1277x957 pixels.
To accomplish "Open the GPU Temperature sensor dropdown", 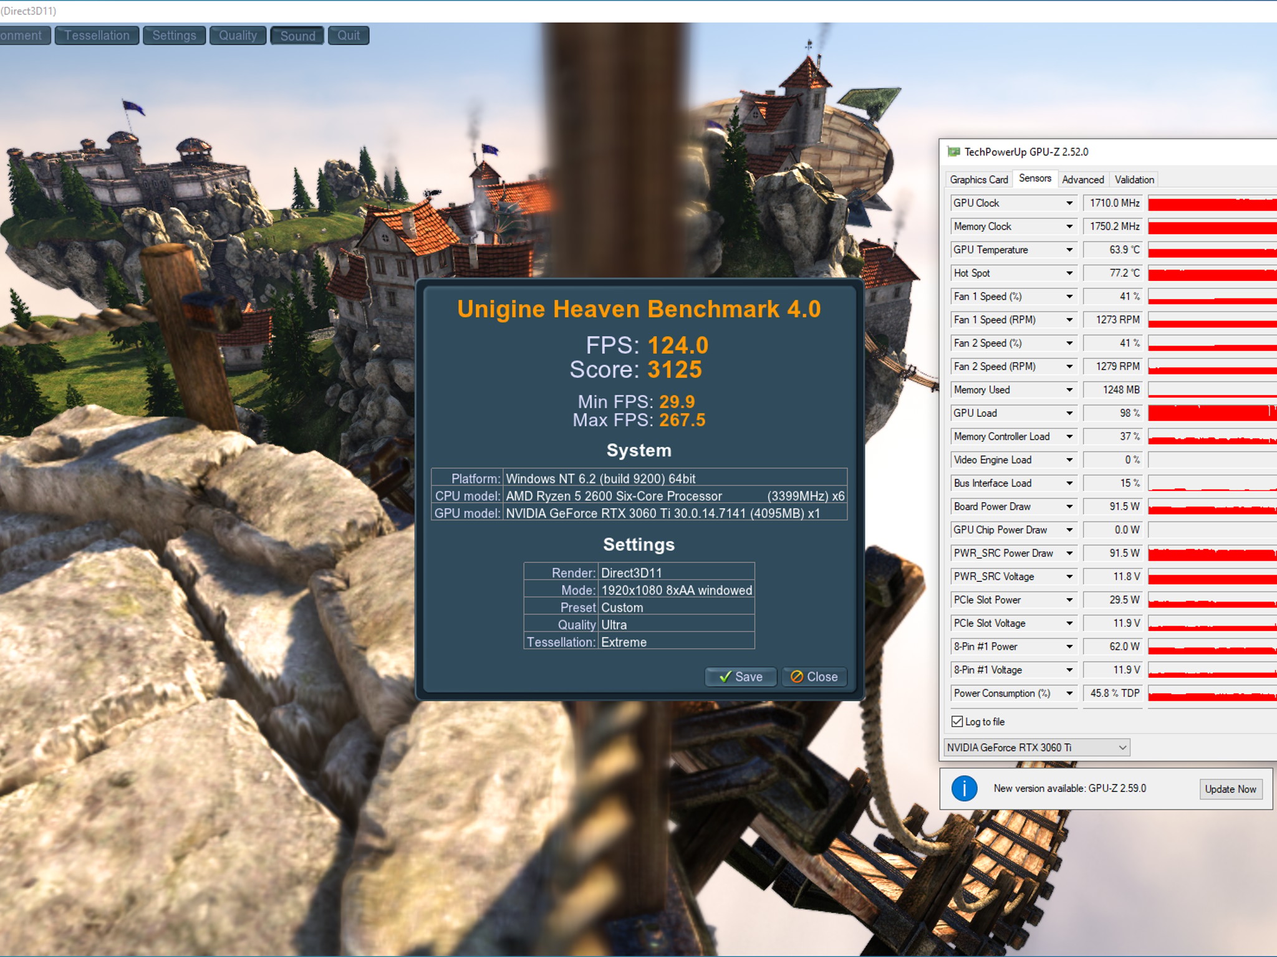I will click(1069, 250).
